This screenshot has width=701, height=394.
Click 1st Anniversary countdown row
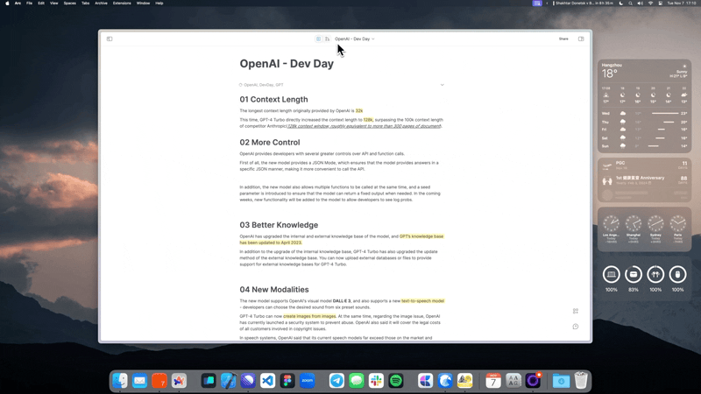[x=645, y=180]
